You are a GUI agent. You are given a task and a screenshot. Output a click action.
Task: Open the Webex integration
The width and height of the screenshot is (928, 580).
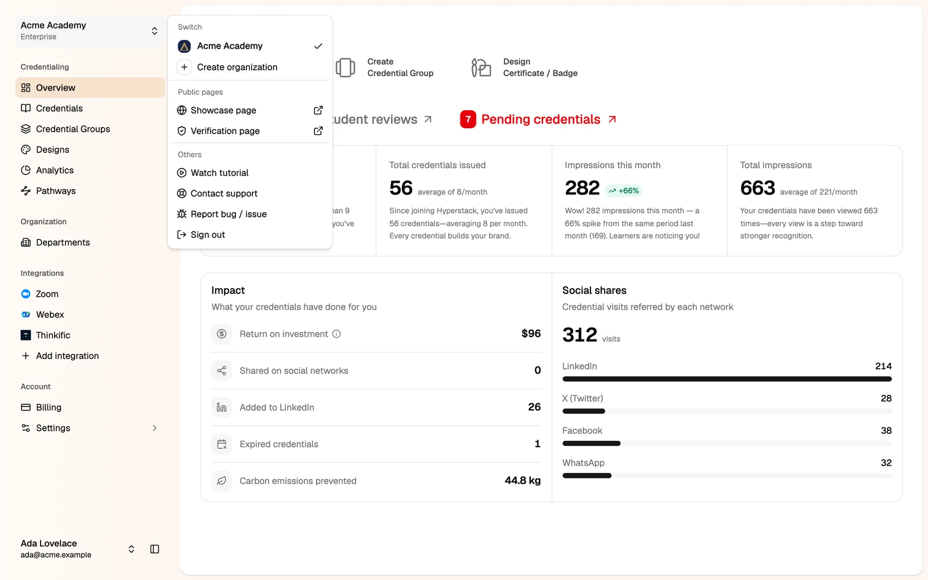[x=90, y=314]
